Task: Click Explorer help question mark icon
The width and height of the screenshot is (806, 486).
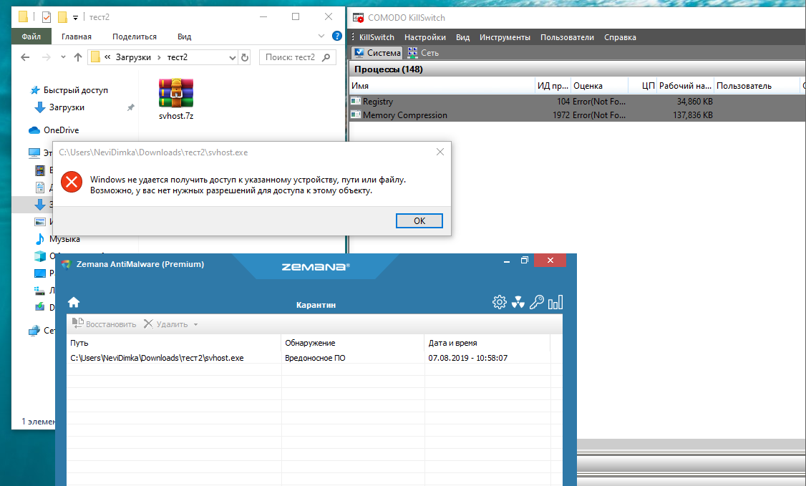Action: (x=337, y=36)
